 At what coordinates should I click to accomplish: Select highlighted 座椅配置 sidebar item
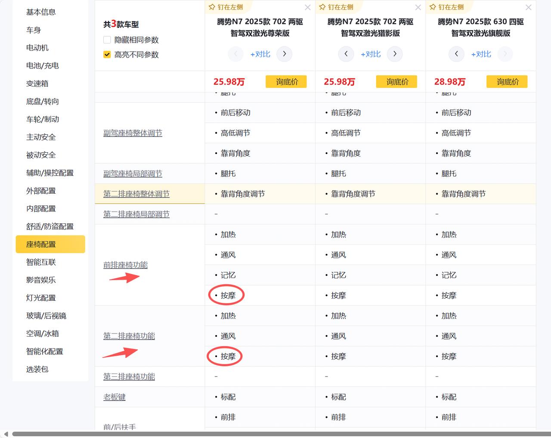coord(50,244)
